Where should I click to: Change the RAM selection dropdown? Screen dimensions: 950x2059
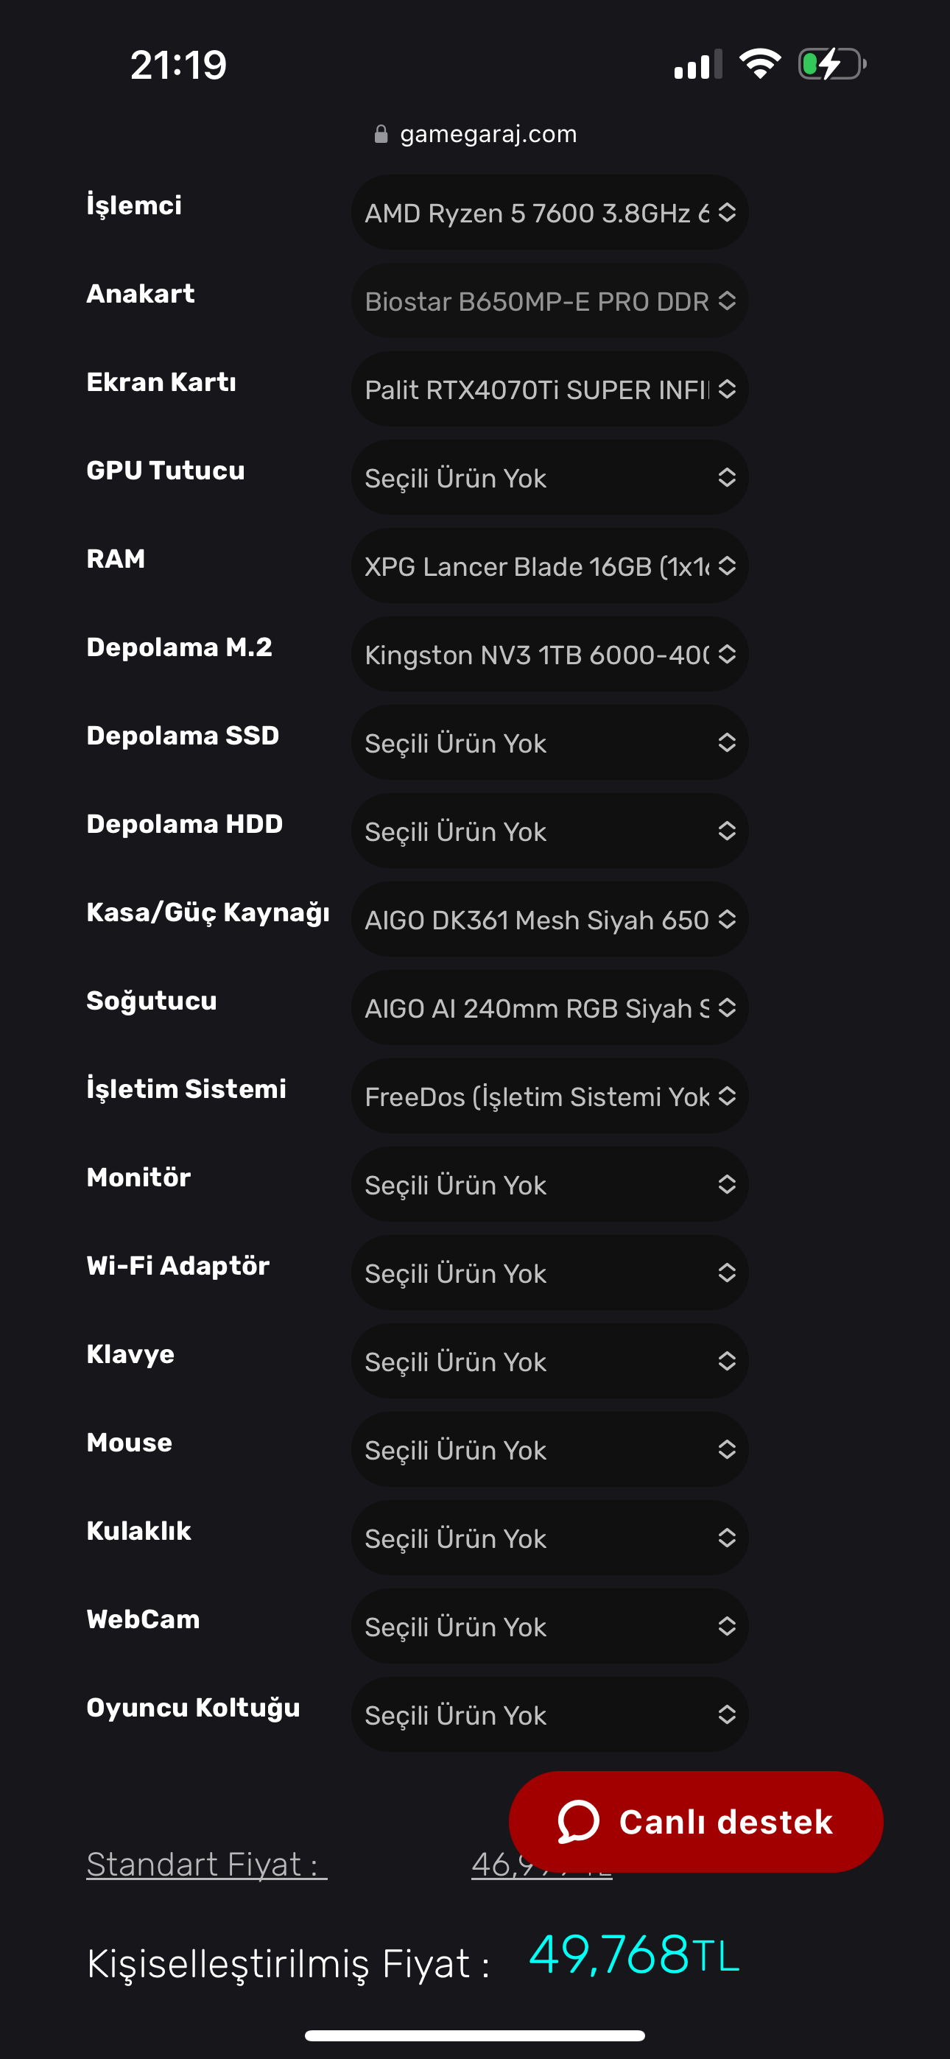tap(549, 566)
